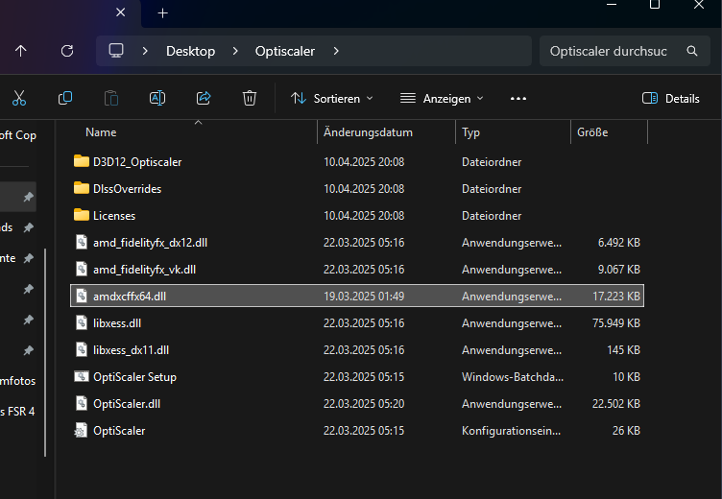Viewport: 722px width, 499px height.
Task: Select file name libxess_dx11.dll
Action: tap(131, 350)
